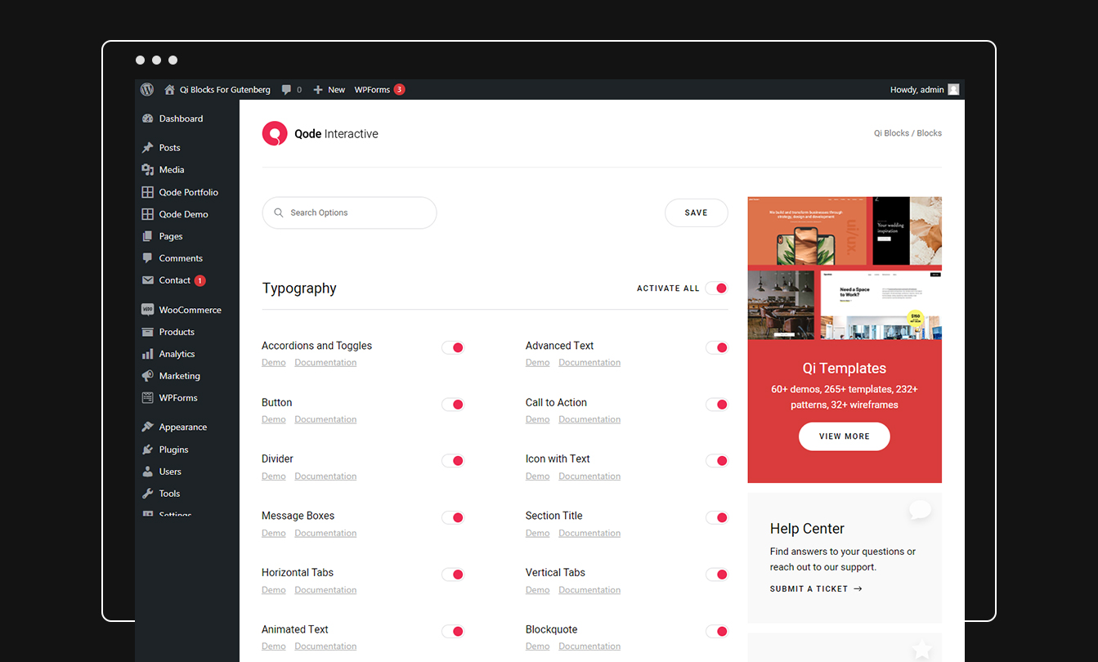Click the WPForms icon in sidebar

tap(147, 398)
